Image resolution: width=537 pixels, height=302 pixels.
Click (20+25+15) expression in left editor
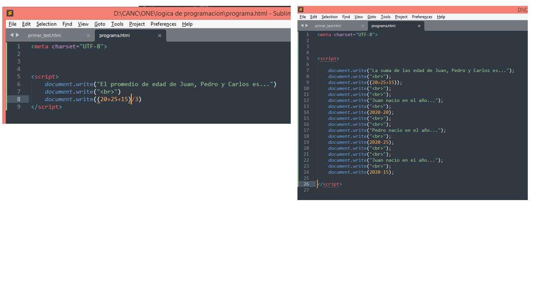pyautogui.click(x=114, y=99)
